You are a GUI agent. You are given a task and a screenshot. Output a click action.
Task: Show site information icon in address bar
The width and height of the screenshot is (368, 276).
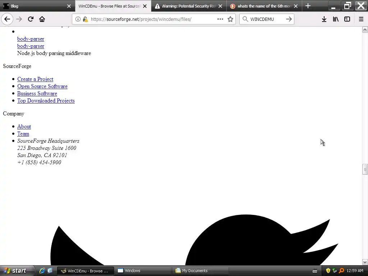point(78,19)
